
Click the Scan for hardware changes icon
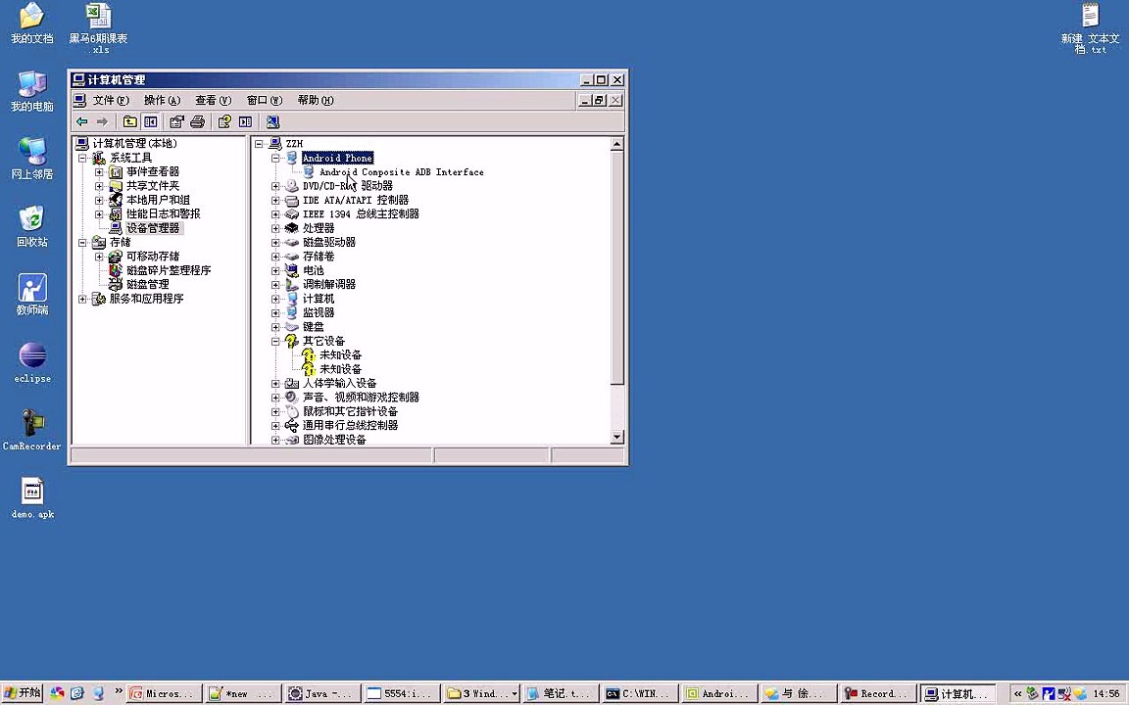272,121
